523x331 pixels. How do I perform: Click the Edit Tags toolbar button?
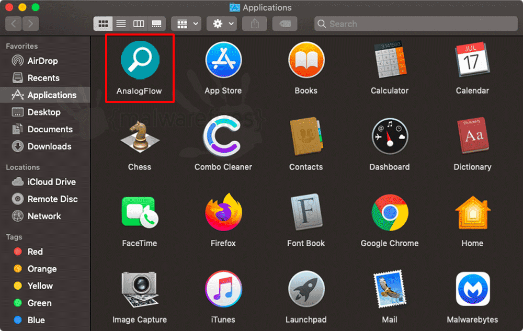coord(285,24)
